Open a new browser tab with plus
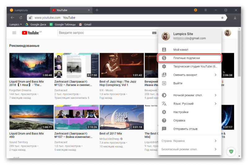248x165 pixels. coord(97,10)
